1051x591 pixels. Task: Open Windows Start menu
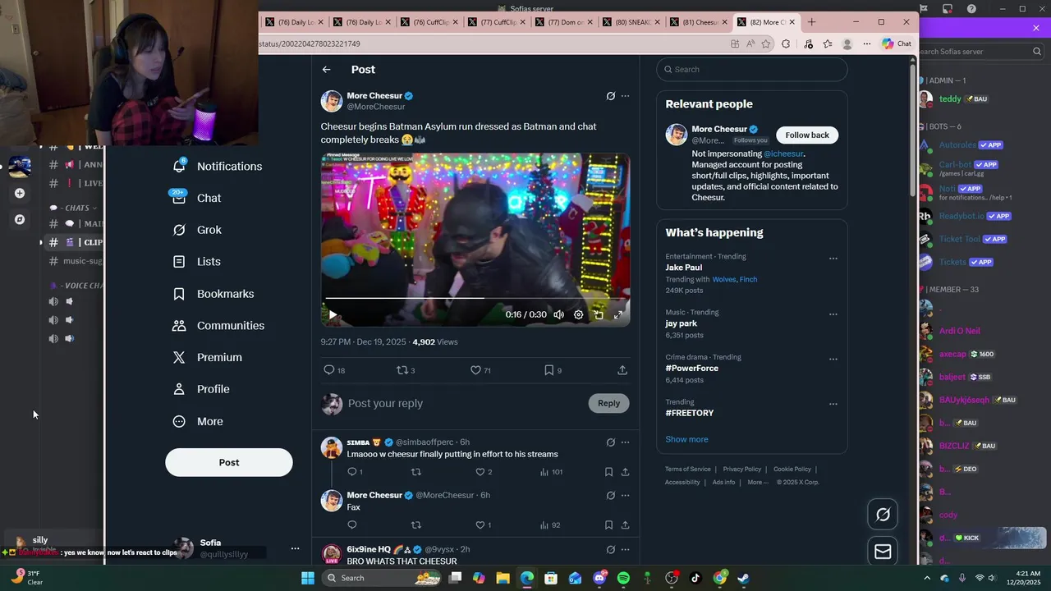307,578
